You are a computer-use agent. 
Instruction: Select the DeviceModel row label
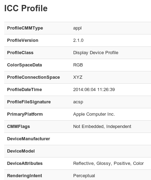(21, 151)
